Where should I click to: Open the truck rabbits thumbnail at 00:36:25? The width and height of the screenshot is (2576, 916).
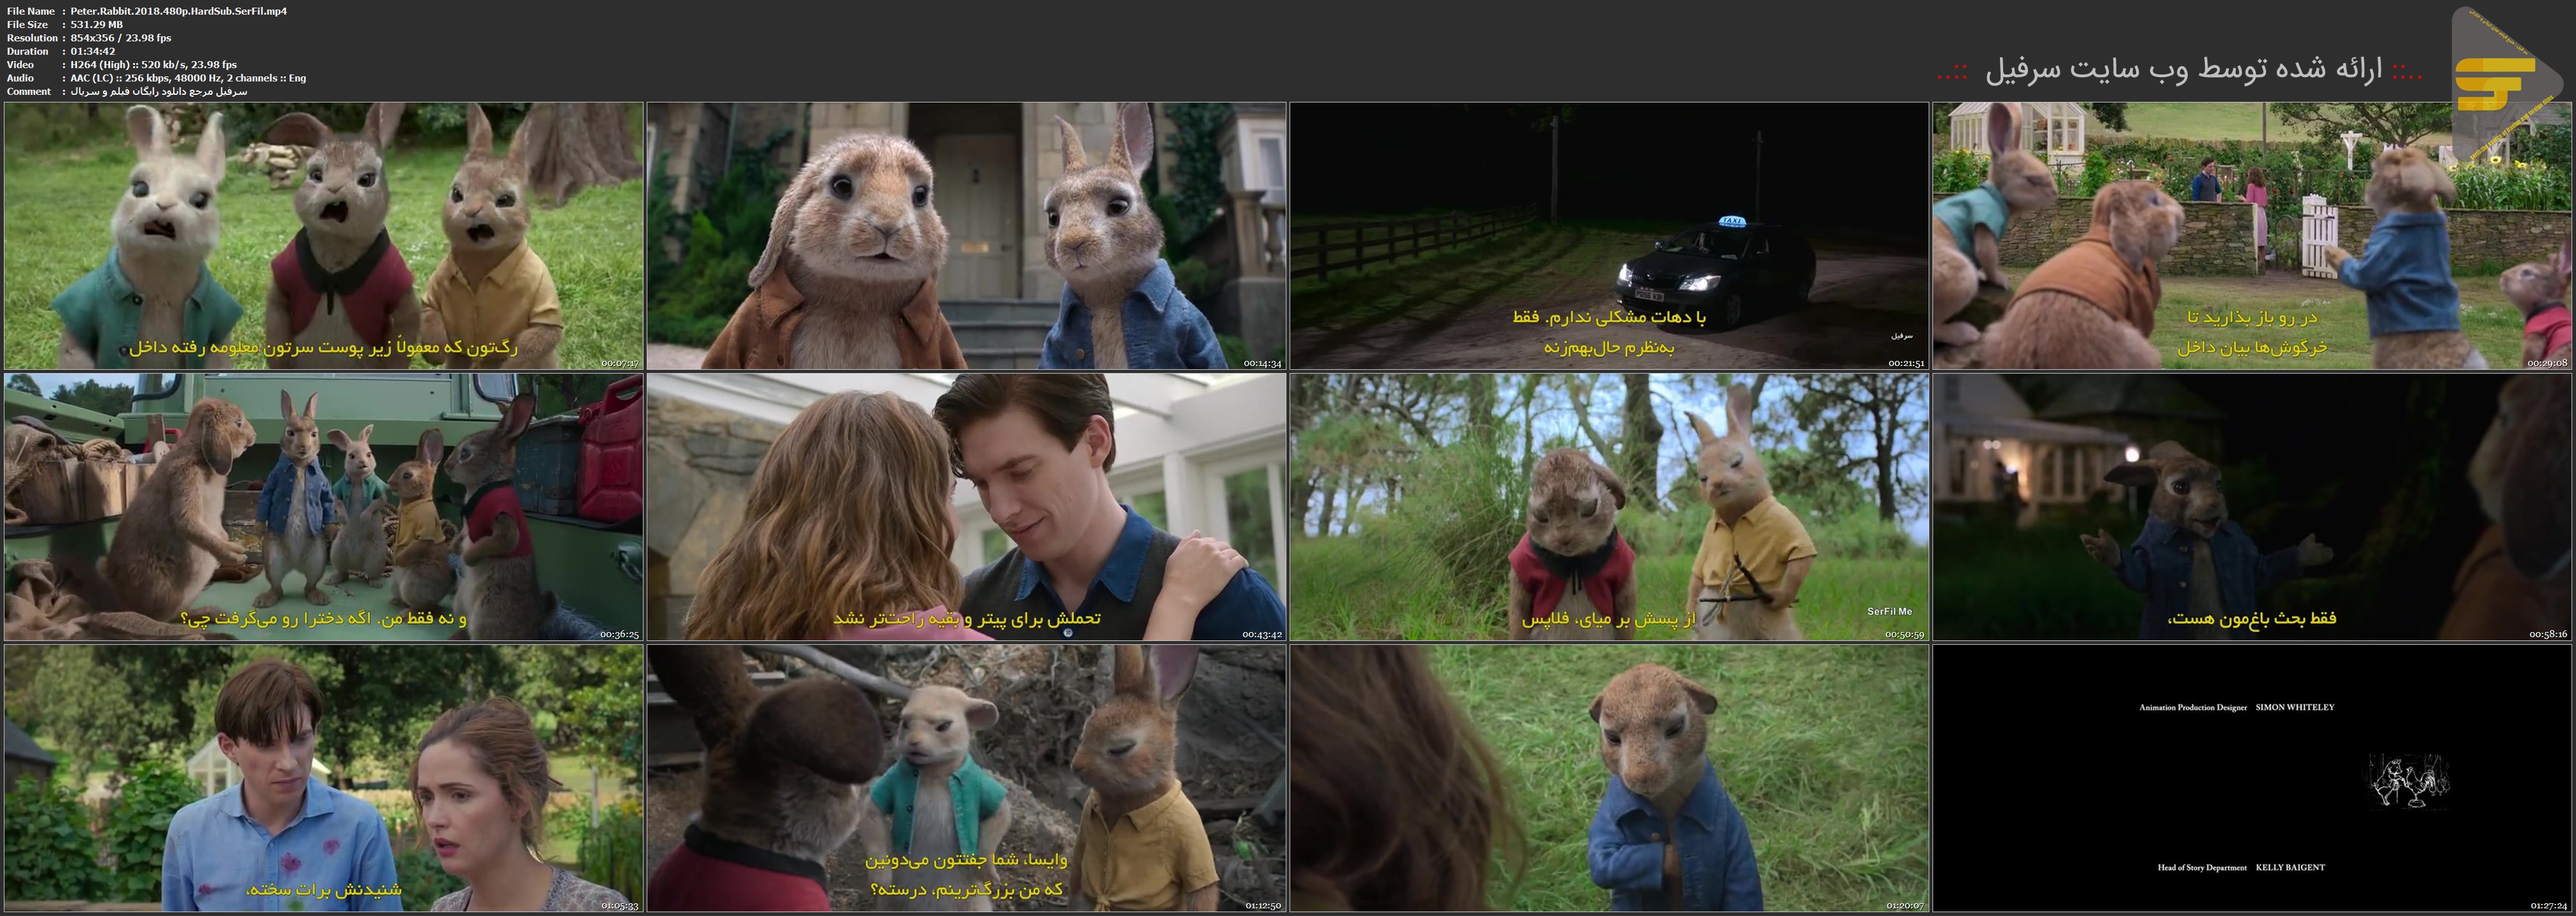(323, 507)
